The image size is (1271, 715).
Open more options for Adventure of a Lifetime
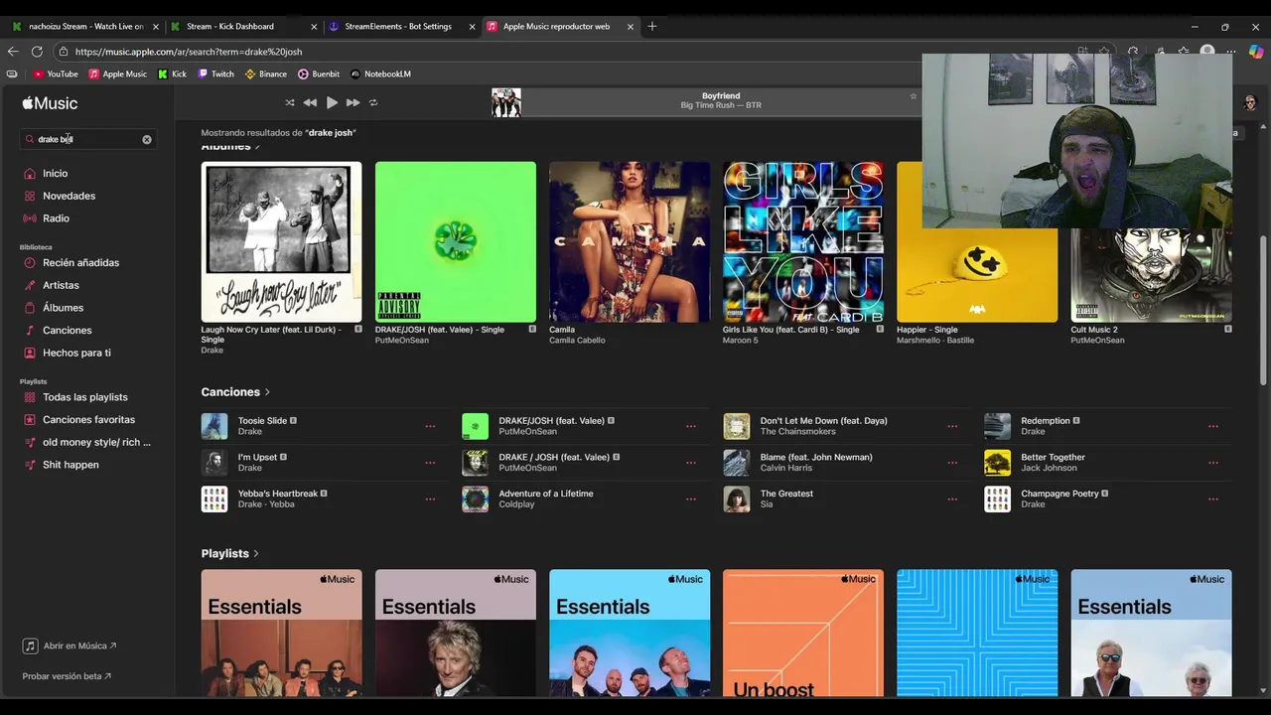pyautogui.click(x=691, y=500)
